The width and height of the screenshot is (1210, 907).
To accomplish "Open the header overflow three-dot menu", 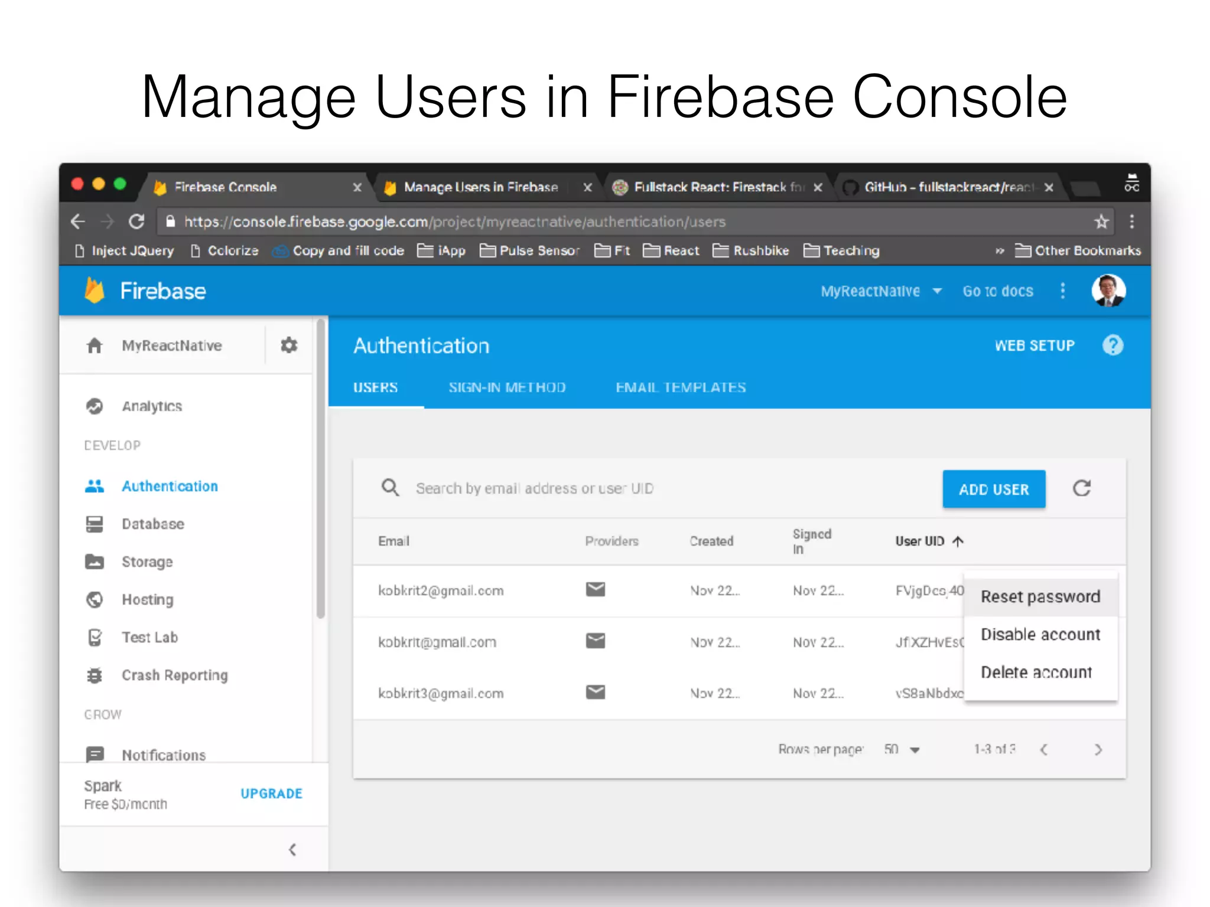I will [1063, 291].
